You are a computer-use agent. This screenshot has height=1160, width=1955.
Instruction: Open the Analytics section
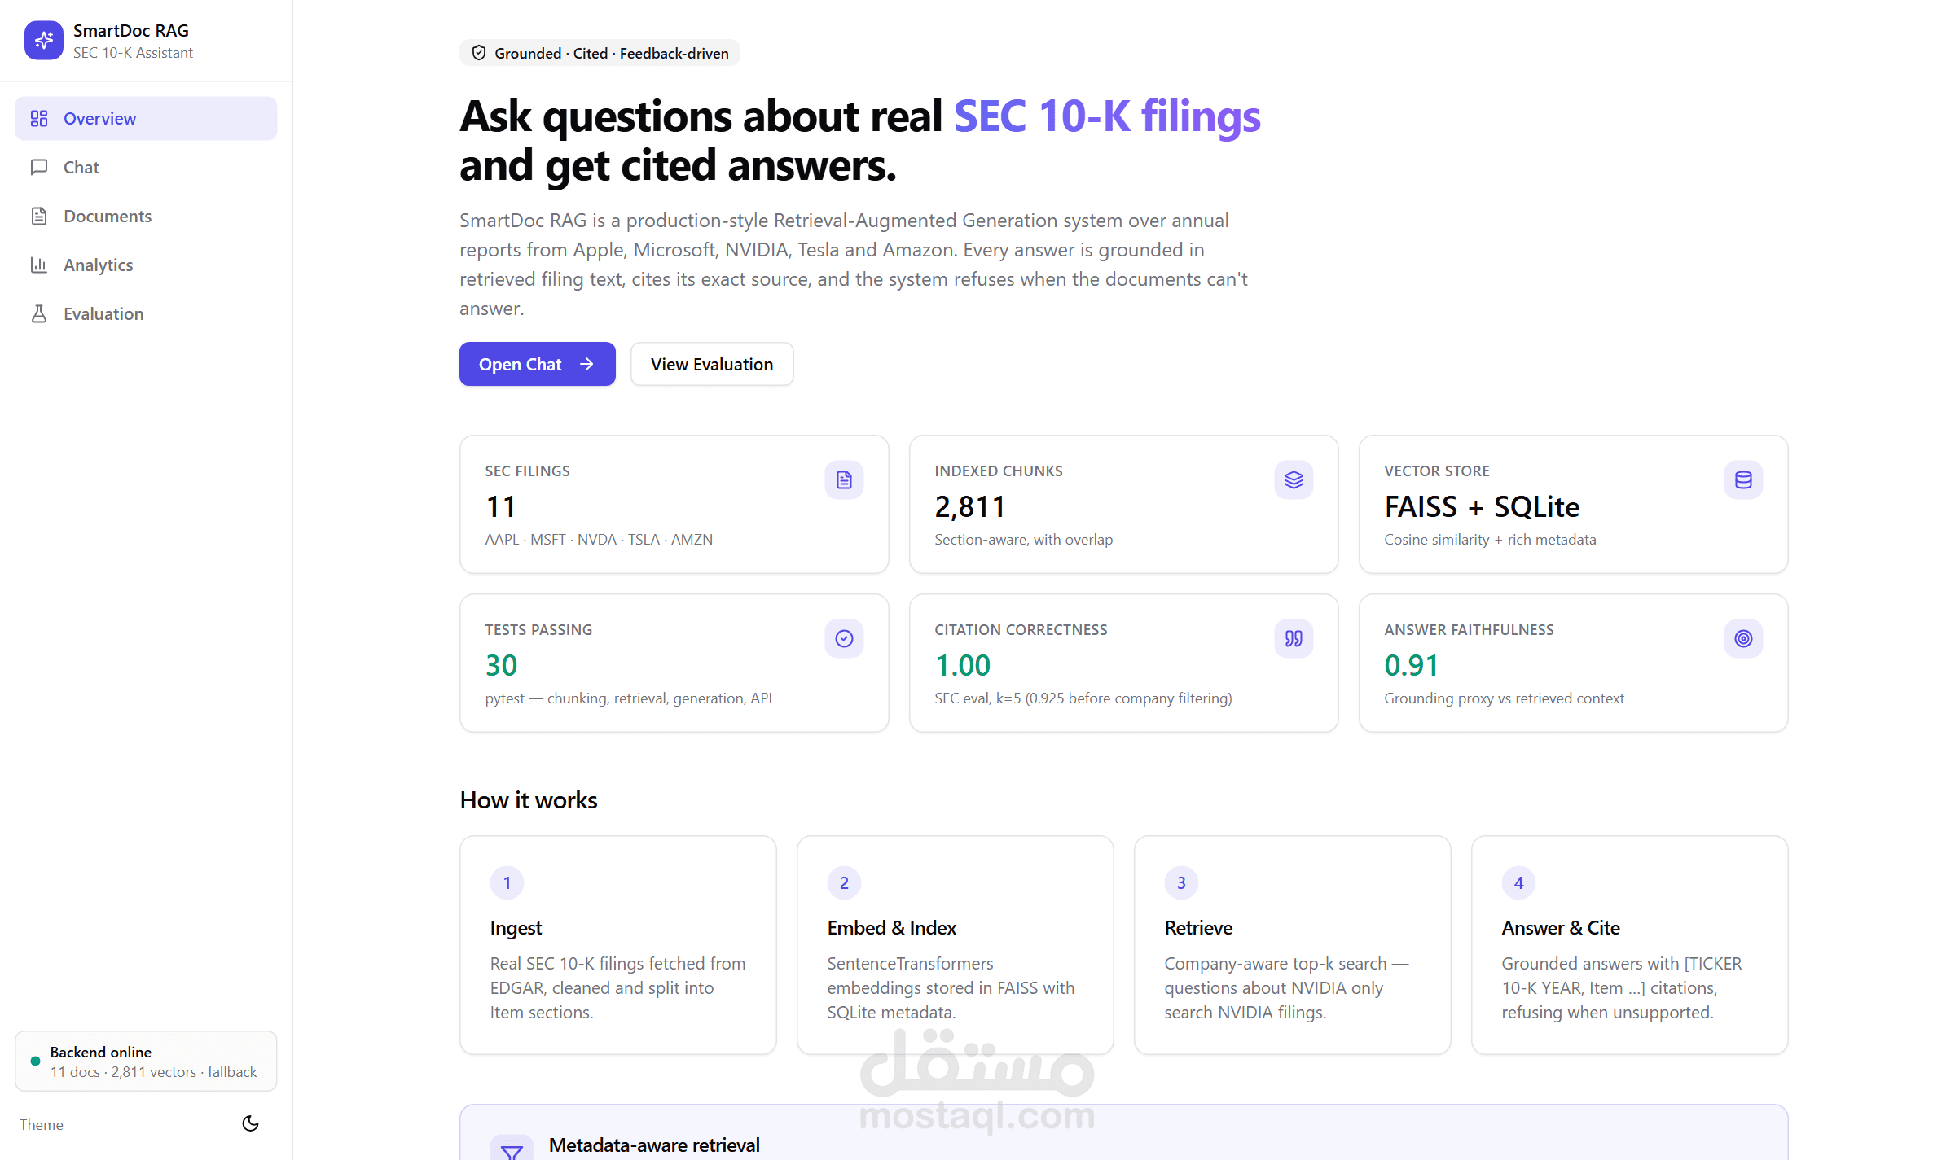pyautogui.click(x=146, y=265)
